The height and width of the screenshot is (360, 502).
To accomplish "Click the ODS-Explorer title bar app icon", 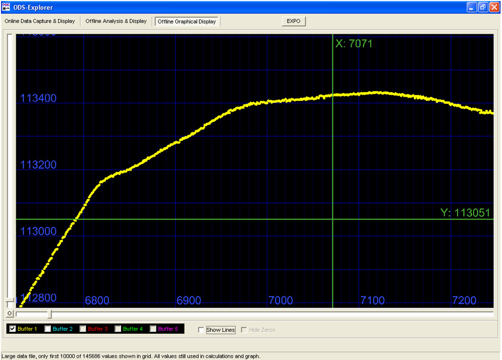I will (6, 7).
